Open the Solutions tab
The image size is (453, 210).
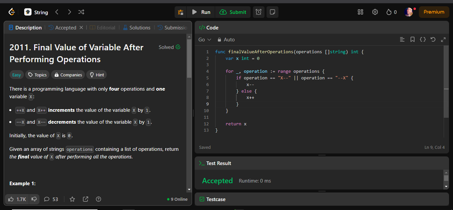pyautogui.click(x=137, y=27)
